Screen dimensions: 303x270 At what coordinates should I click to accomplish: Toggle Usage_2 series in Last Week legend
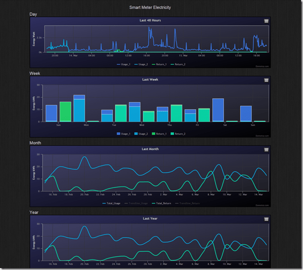click(142, 134)
